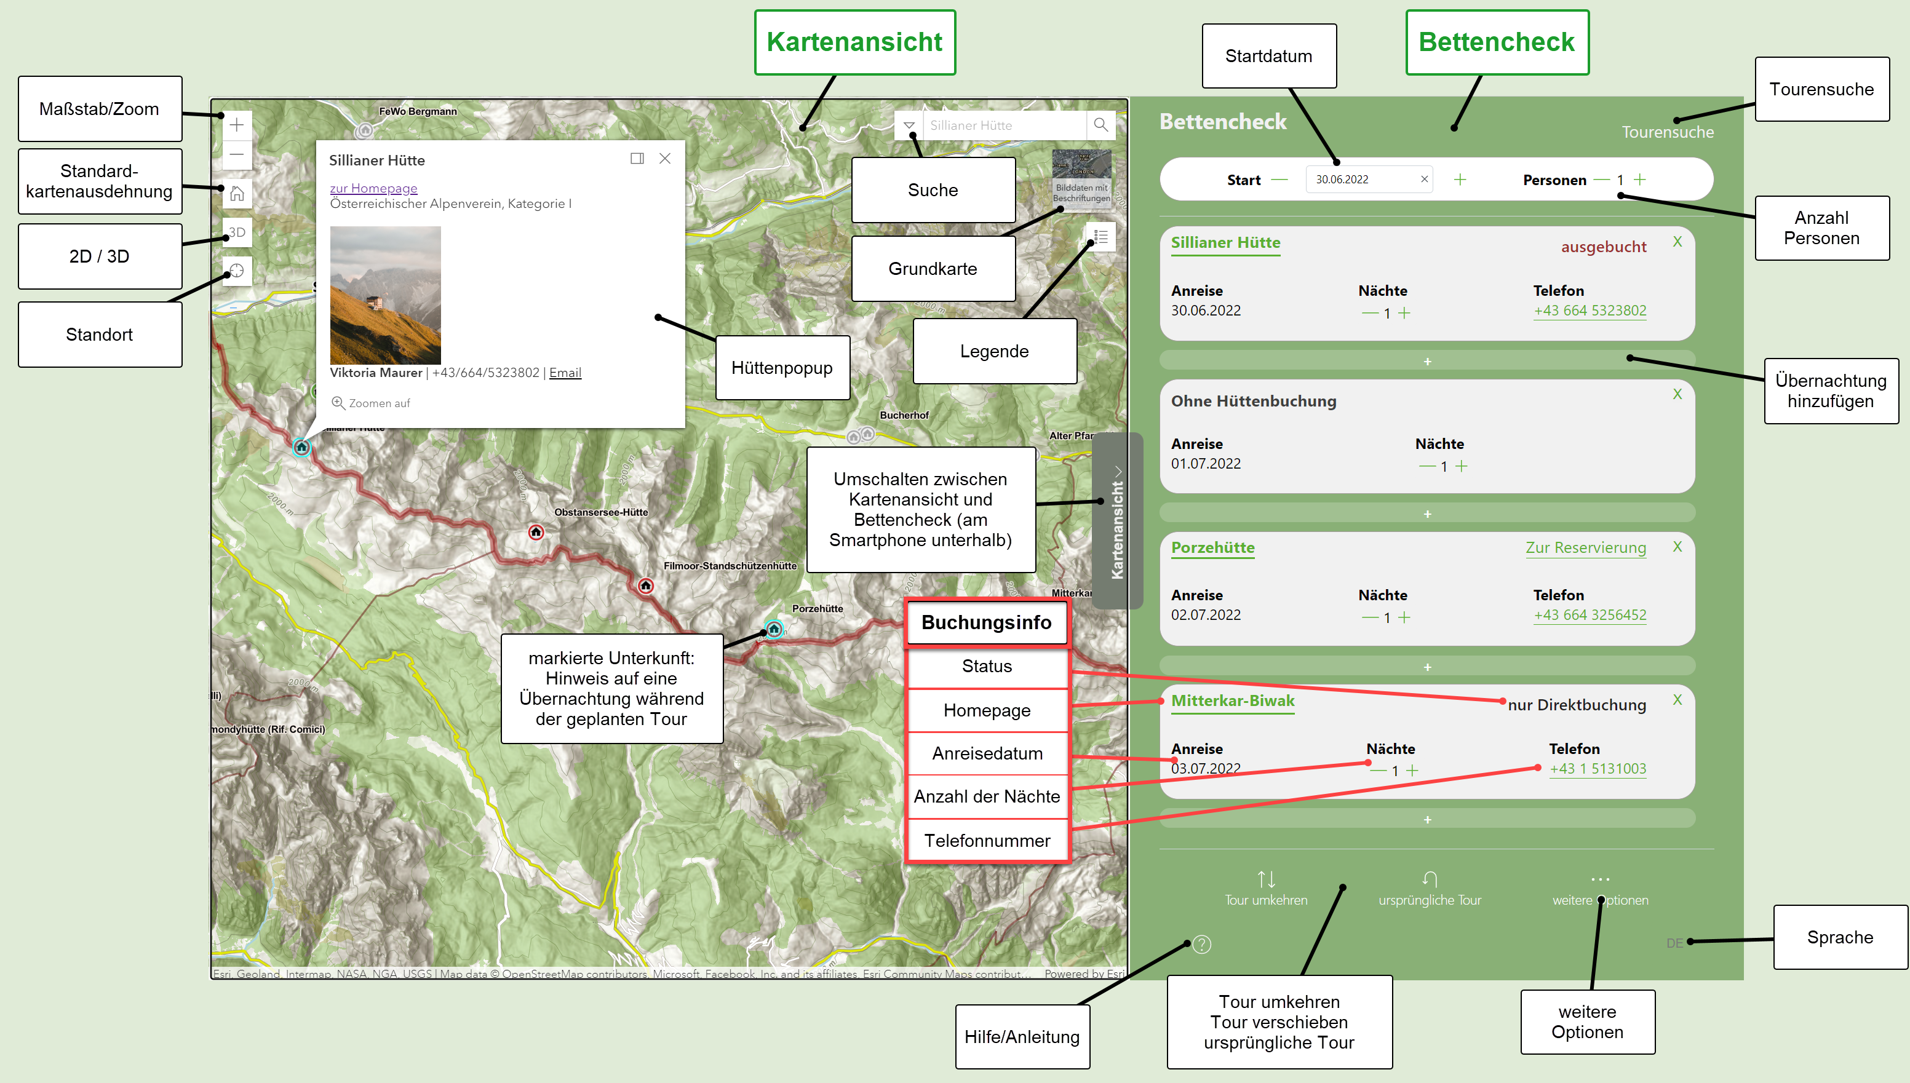This screenshot has height=1083, width=1910.
Task: Increase nights at Porzehütte
Action: click(1404, 617)
